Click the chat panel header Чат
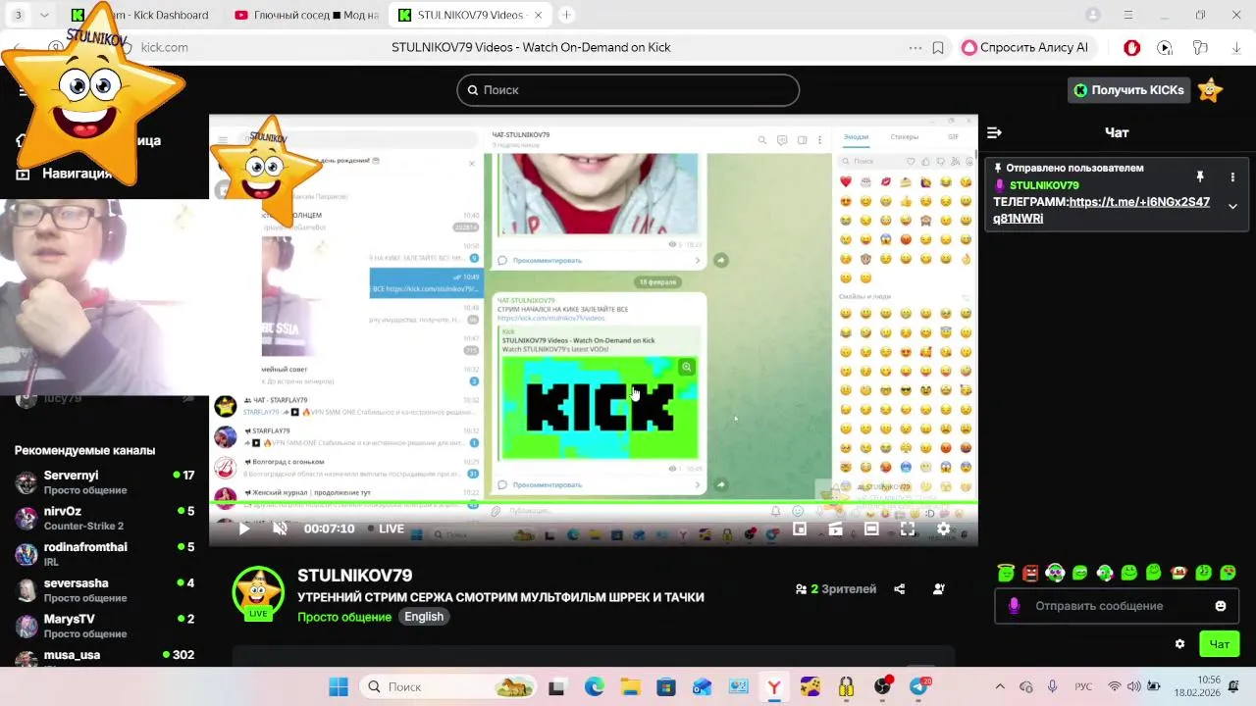The image size is (1256, 706). (1117, 132)
